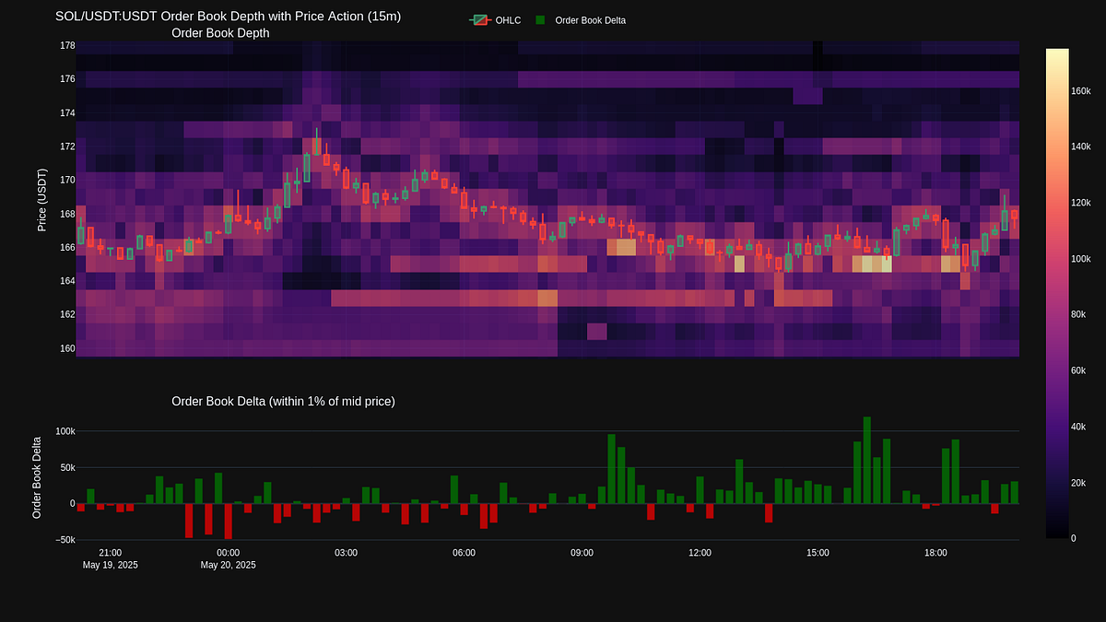Image resolution: width=1106 pixels, height=622 pixels.
Task: Click the chart title mentioning SOL/USDT:USDT
Action: (x=228, y=16)
